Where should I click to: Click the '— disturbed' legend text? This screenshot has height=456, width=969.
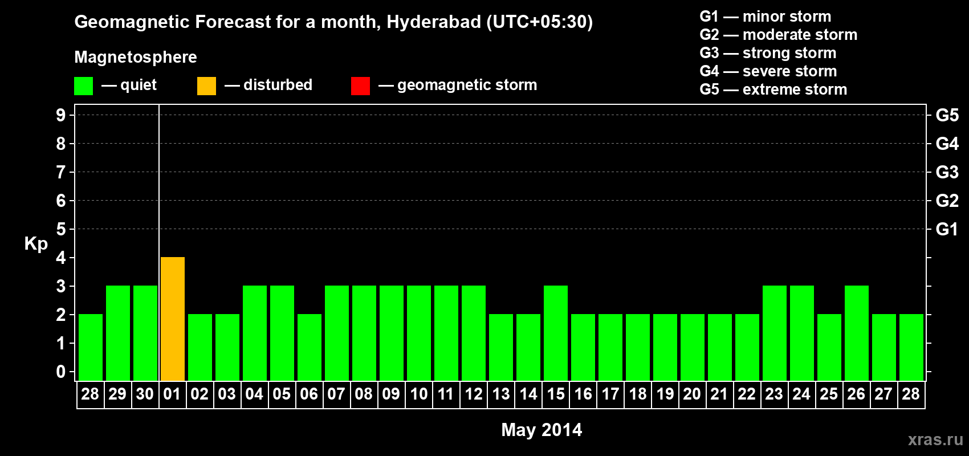[268, 85]
